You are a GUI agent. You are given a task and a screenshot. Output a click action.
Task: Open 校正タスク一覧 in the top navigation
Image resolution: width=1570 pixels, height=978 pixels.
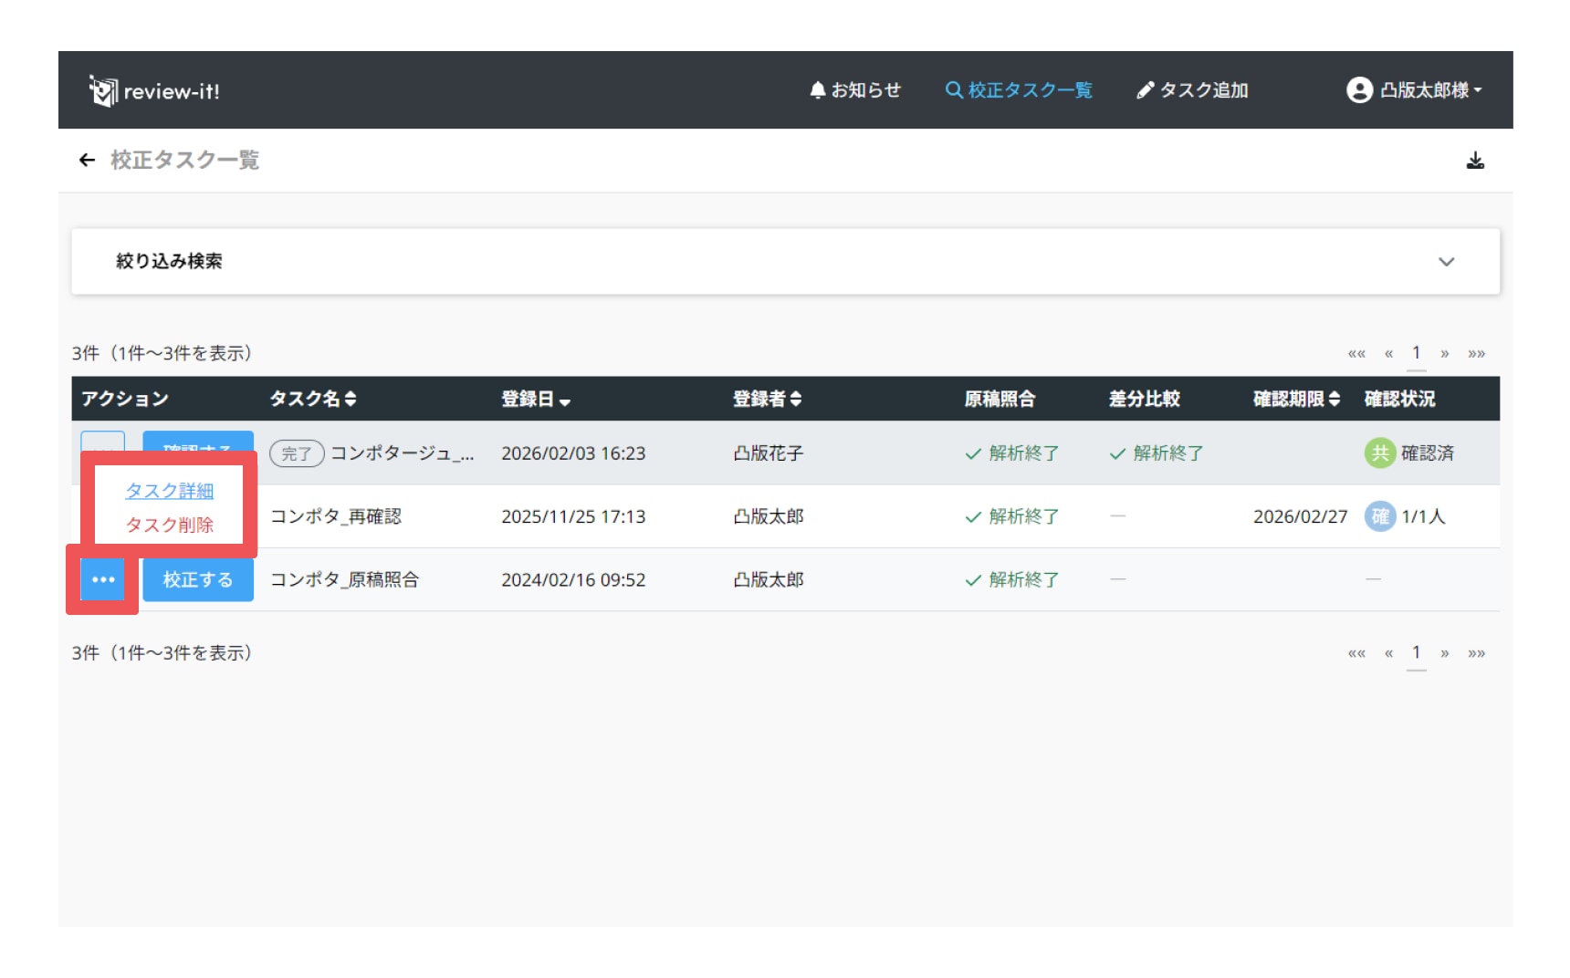click(1019, 90)
